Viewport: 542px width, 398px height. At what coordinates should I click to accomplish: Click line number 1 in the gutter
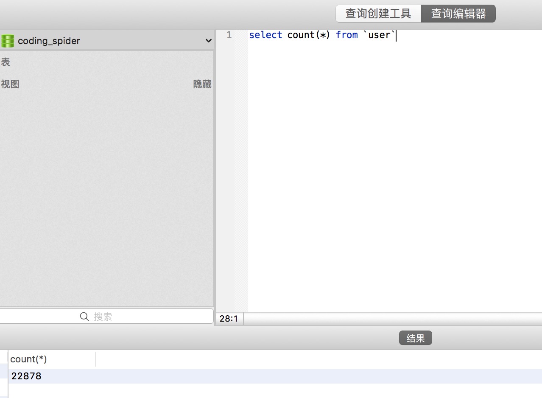click(x=229, y=35)
